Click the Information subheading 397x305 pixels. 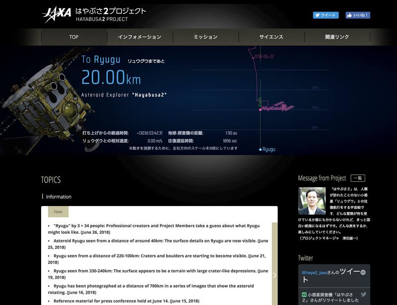pos(59,197)
